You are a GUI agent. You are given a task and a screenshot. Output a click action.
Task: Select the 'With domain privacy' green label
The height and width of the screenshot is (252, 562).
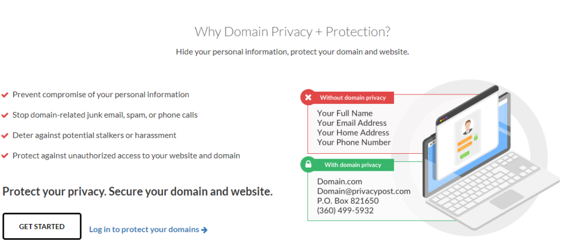(352, 165)
